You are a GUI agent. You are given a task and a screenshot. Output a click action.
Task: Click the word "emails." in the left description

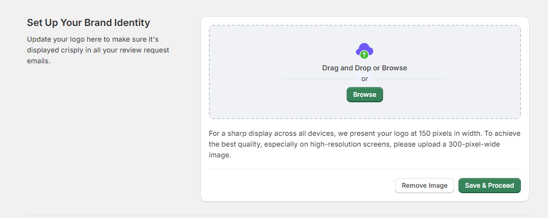click(39, 61)
